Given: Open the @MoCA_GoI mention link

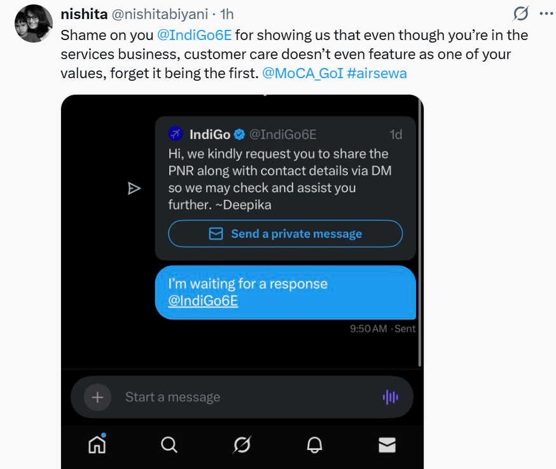Looking at the screenshot, I should (302, 73).
